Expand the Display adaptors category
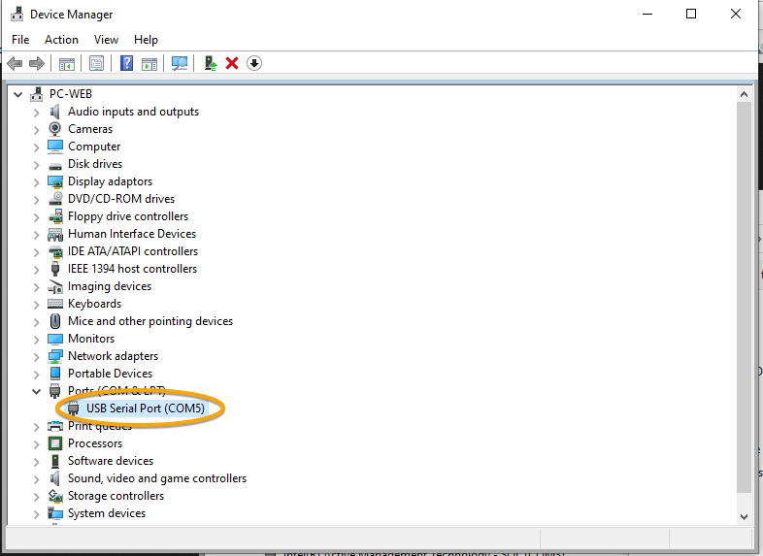763x556 pixels. 37,182
